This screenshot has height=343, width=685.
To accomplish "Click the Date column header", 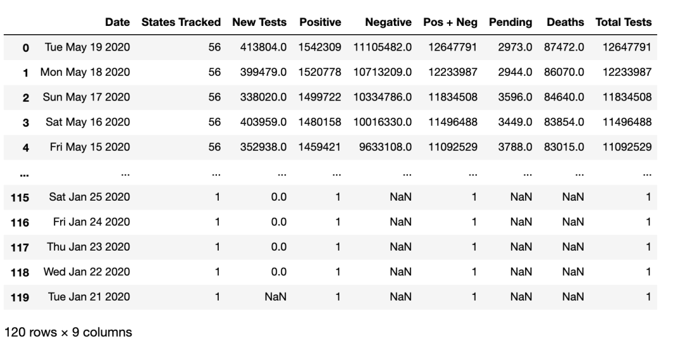I will 118,22.
